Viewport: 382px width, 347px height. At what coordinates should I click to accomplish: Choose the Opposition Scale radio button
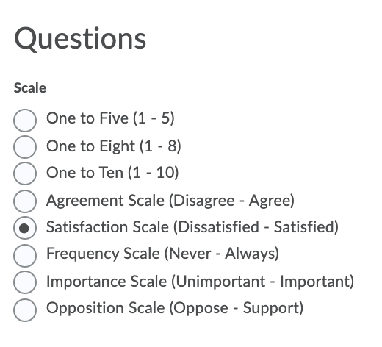pos(25,310)
